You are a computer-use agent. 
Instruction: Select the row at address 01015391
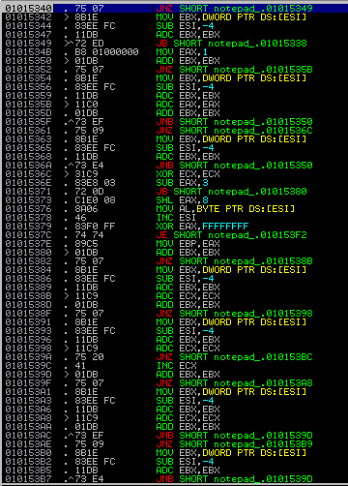(174, 321)
